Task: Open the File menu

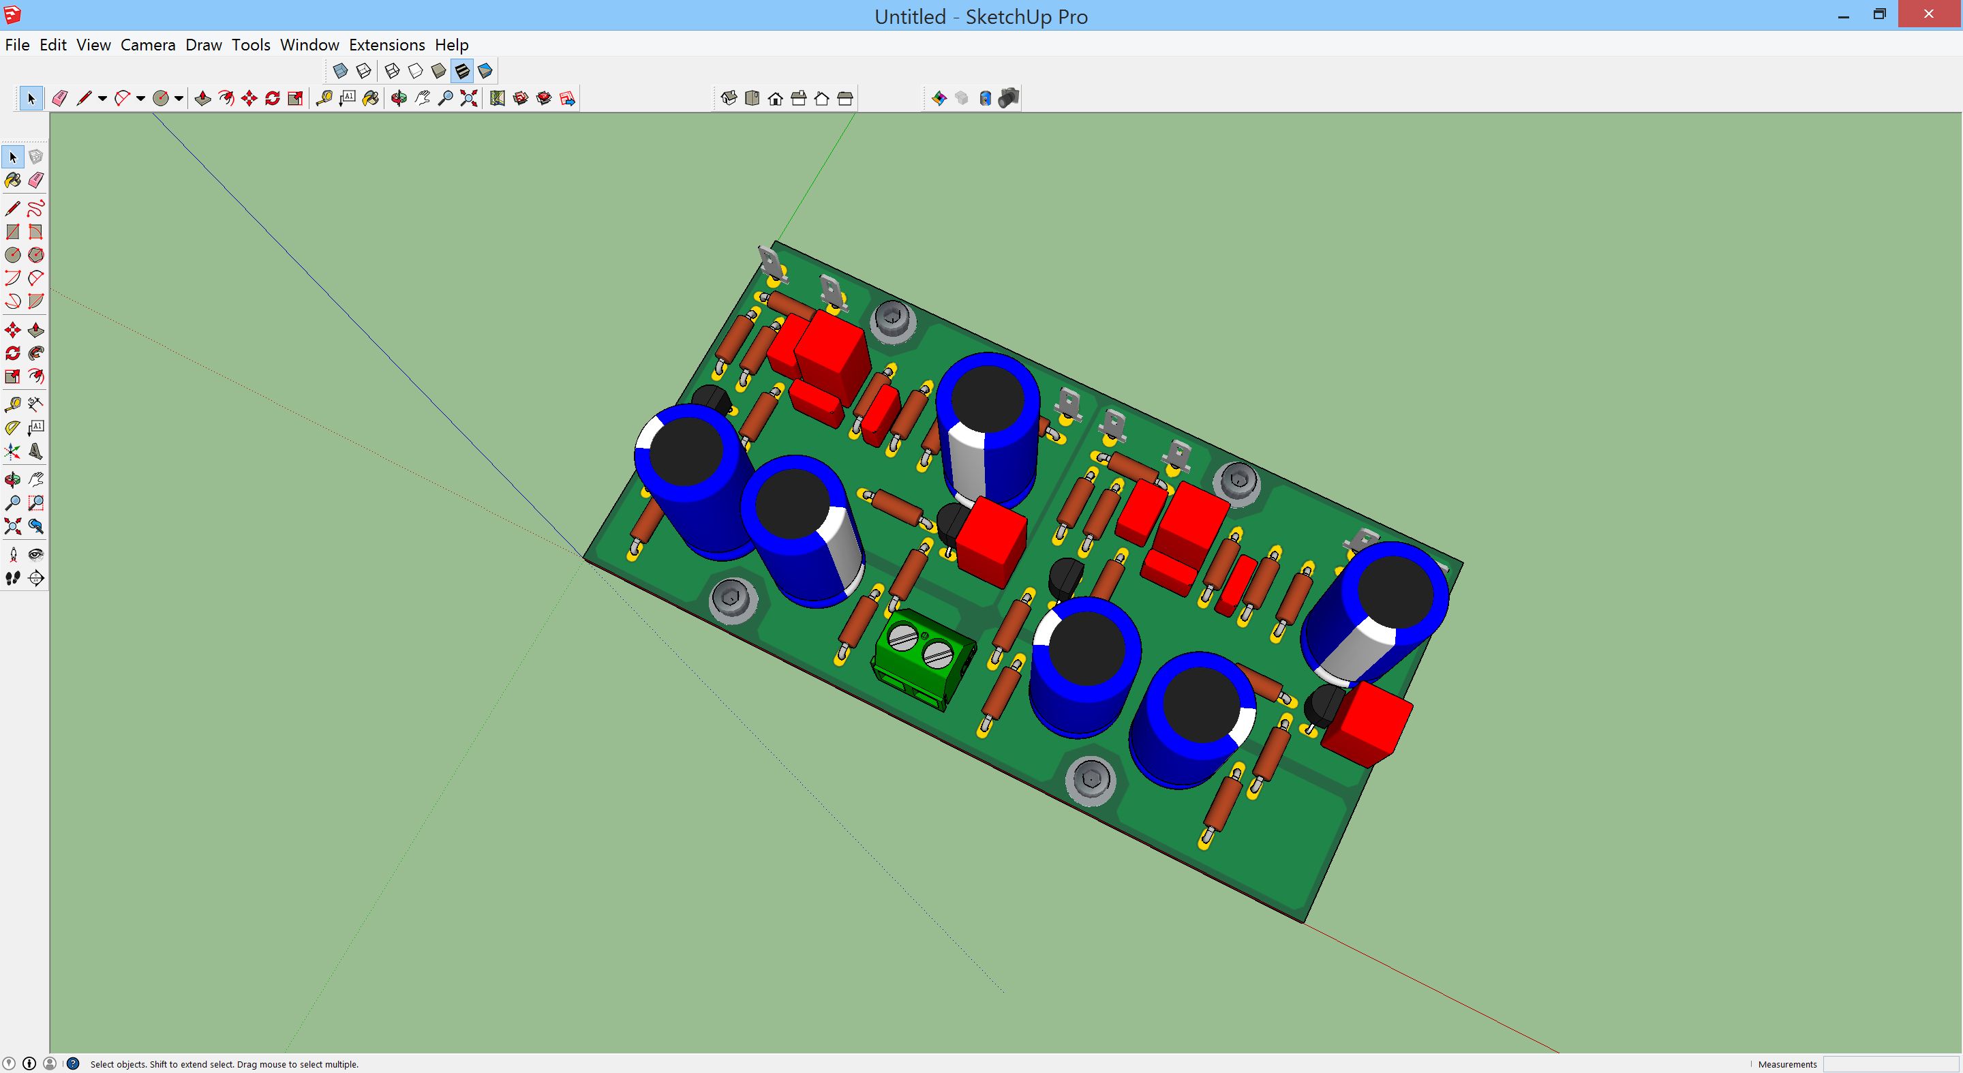Action: pyautogui.click(x=17, y=45)
